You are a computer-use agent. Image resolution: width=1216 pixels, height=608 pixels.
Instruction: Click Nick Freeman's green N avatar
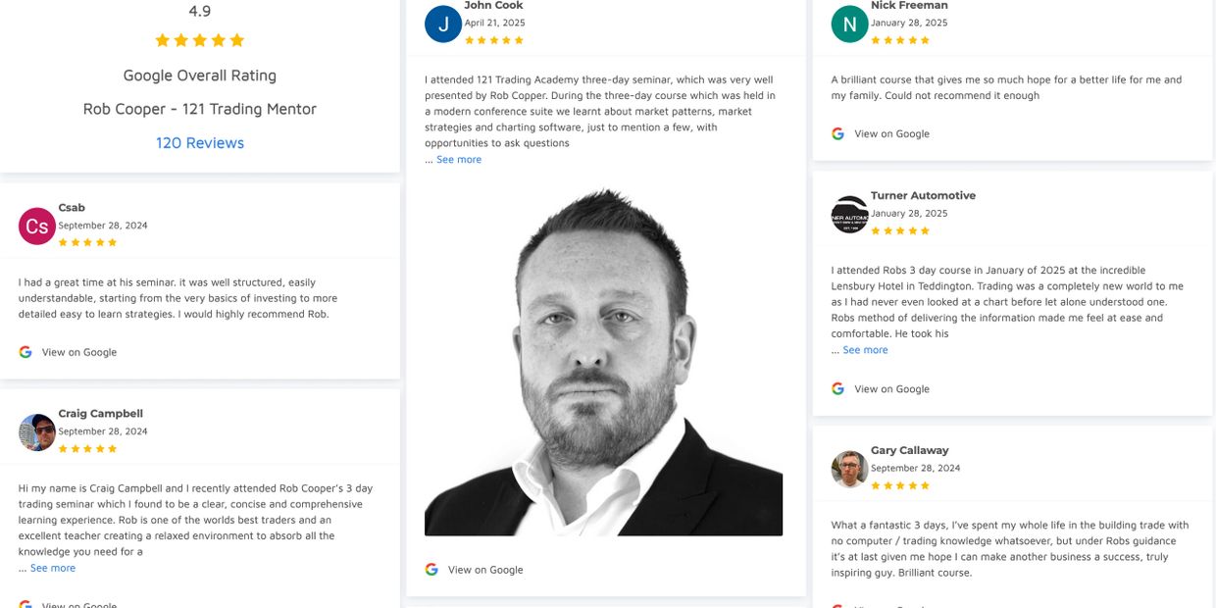(x=849, y=25)
